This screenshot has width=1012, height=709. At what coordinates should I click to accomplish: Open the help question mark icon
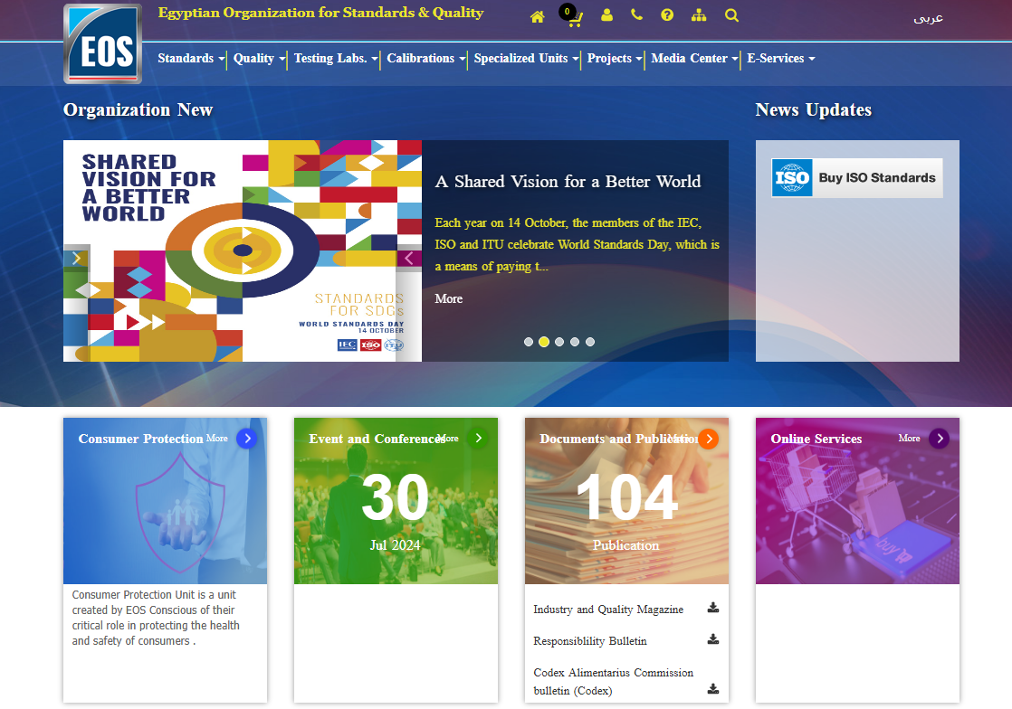667,15
